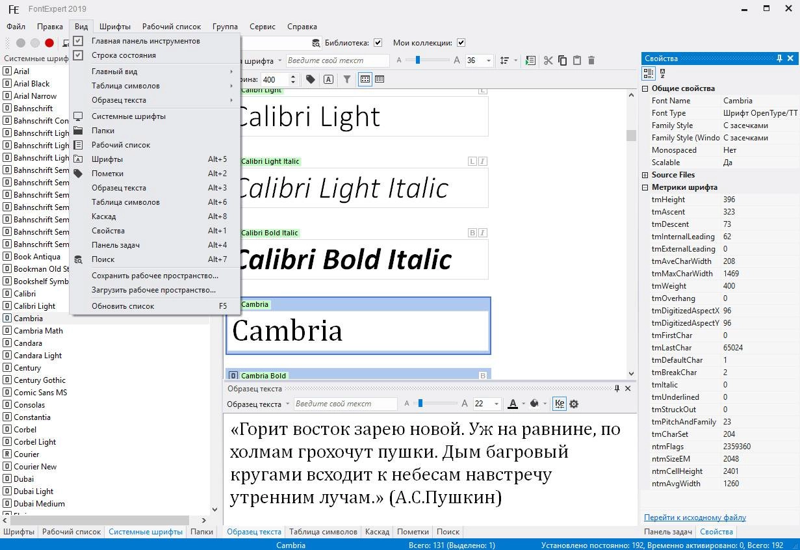This screenshot has width=800, height=550.
Task: Choose Каскад Alt+8 menu item
Action: pyautogui.click(x=155, y=216)
